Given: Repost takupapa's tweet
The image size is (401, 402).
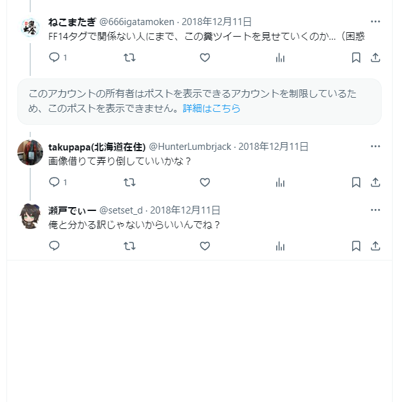Looking at the screenshot, I should click(x=129, y=182).
